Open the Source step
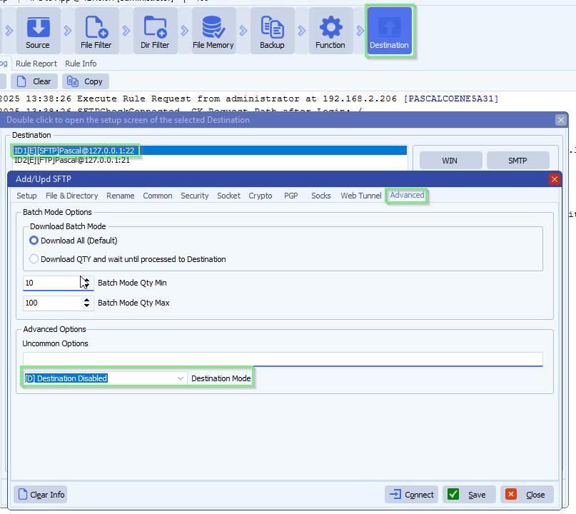Viewport: 576px width, 514px height. [x=38, y=31]
